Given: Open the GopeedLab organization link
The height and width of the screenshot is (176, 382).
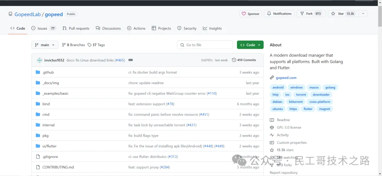Looking at the screenshot, I should click(x=28, y=14).
